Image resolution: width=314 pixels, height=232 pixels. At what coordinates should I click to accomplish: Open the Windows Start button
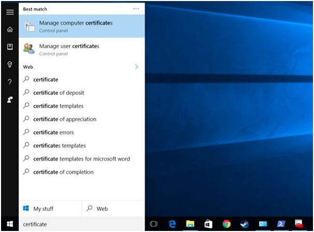coord(9,224)
